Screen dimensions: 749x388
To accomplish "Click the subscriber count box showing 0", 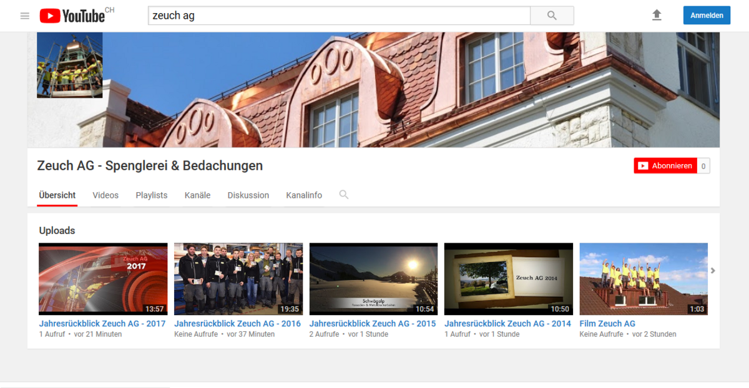I will 703,166.
